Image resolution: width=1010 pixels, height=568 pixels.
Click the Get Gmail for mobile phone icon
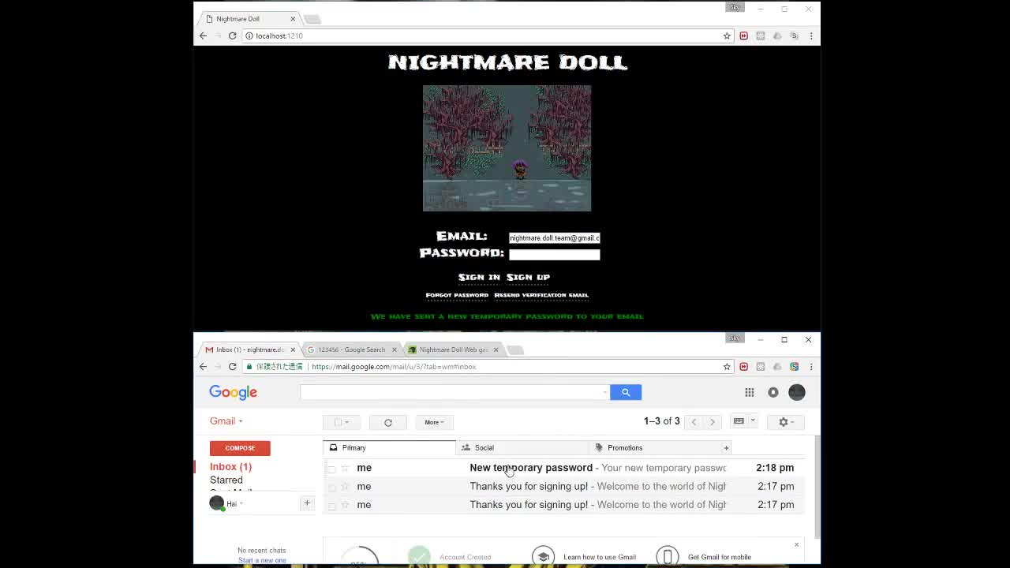click(668, 555)
